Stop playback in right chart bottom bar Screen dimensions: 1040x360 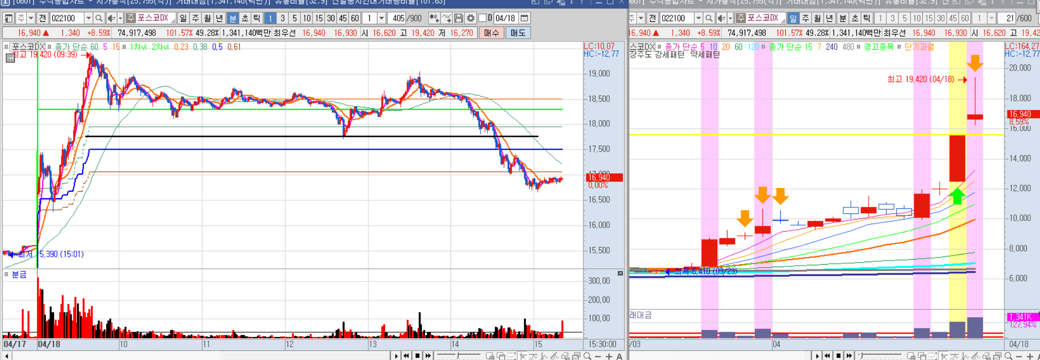[x=839, y=356]
